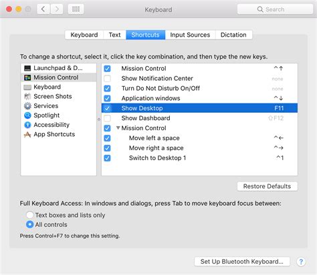Click the 'none' shortcut for Do Not Disturb
The width and height of the screenshot is (317, 275).
pyautogui.click(x=278, y=89)
